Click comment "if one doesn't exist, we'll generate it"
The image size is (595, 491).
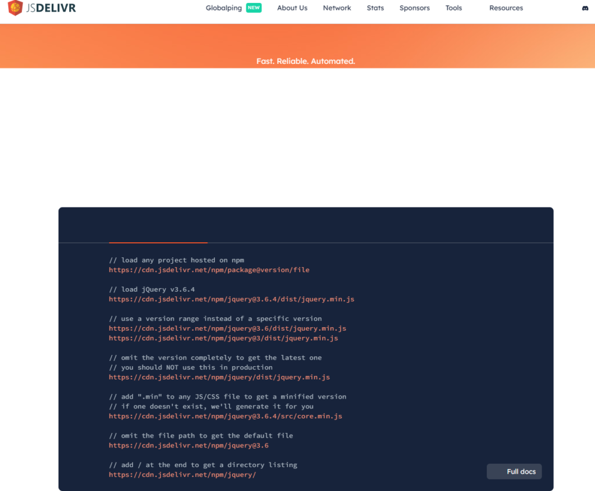pos(211,406)
